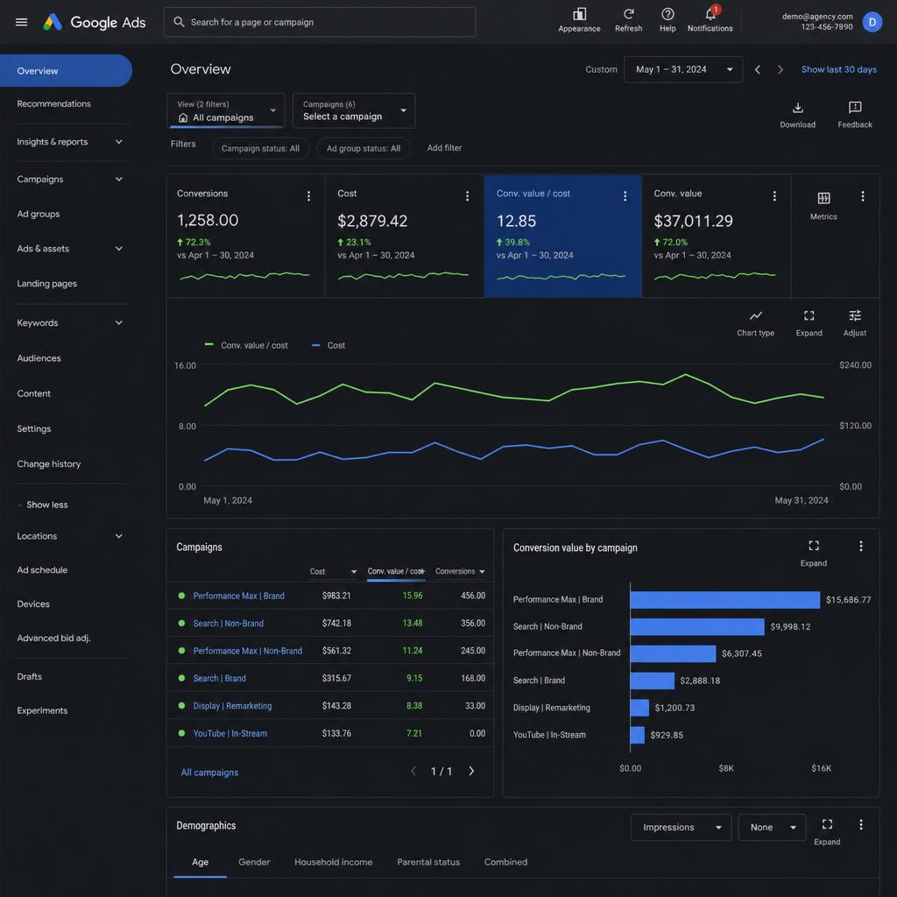
Task: Open Landing pages in sidebar
Action: 47,284
